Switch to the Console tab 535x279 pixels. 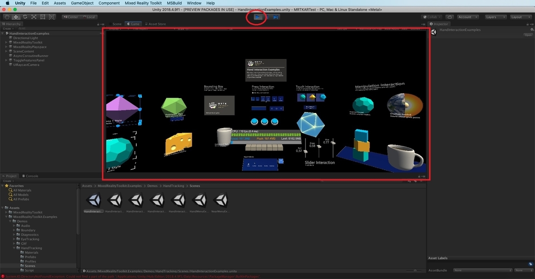(x=30, y=176)
